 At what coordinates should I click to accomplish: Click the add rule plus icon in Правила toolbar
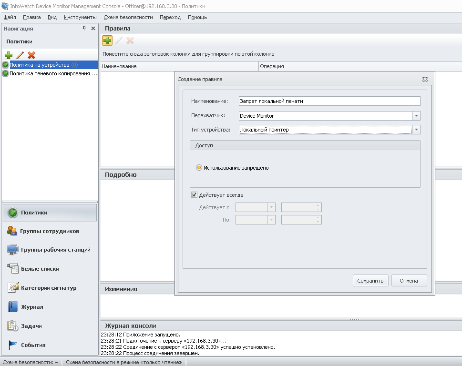pos(107,41)
